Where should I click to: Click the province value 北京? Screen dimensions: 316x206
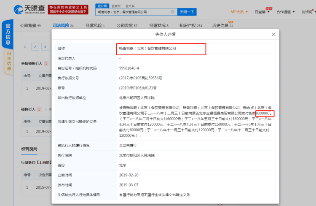click(x=123, y=165)
